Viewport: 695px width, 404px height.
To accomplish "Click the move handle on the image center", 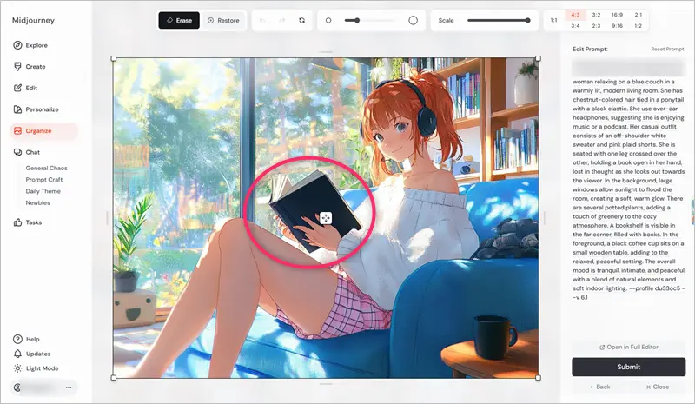I will 325,218.
